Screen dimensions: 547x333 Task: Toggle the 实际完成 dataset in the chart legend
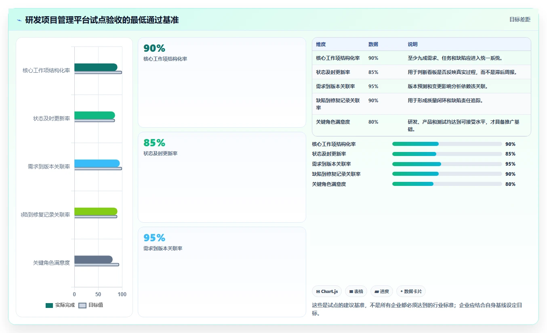60,305
